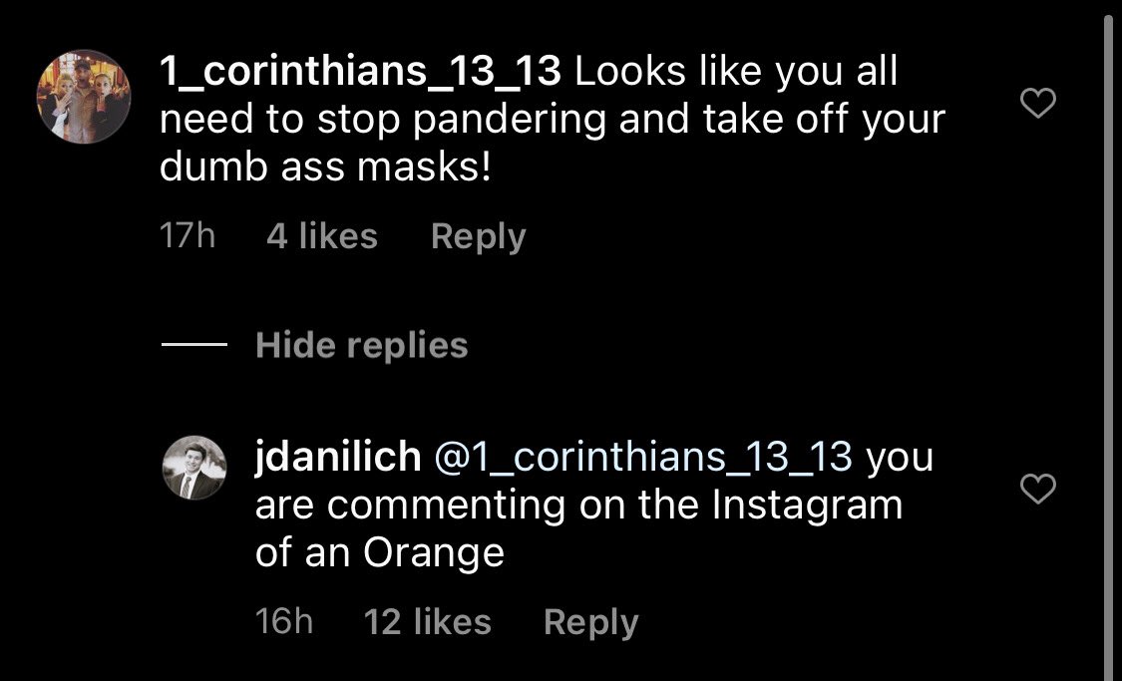Collapse the thread with Hide replies
Screen dimensions: 1122x681
point(361,346)
